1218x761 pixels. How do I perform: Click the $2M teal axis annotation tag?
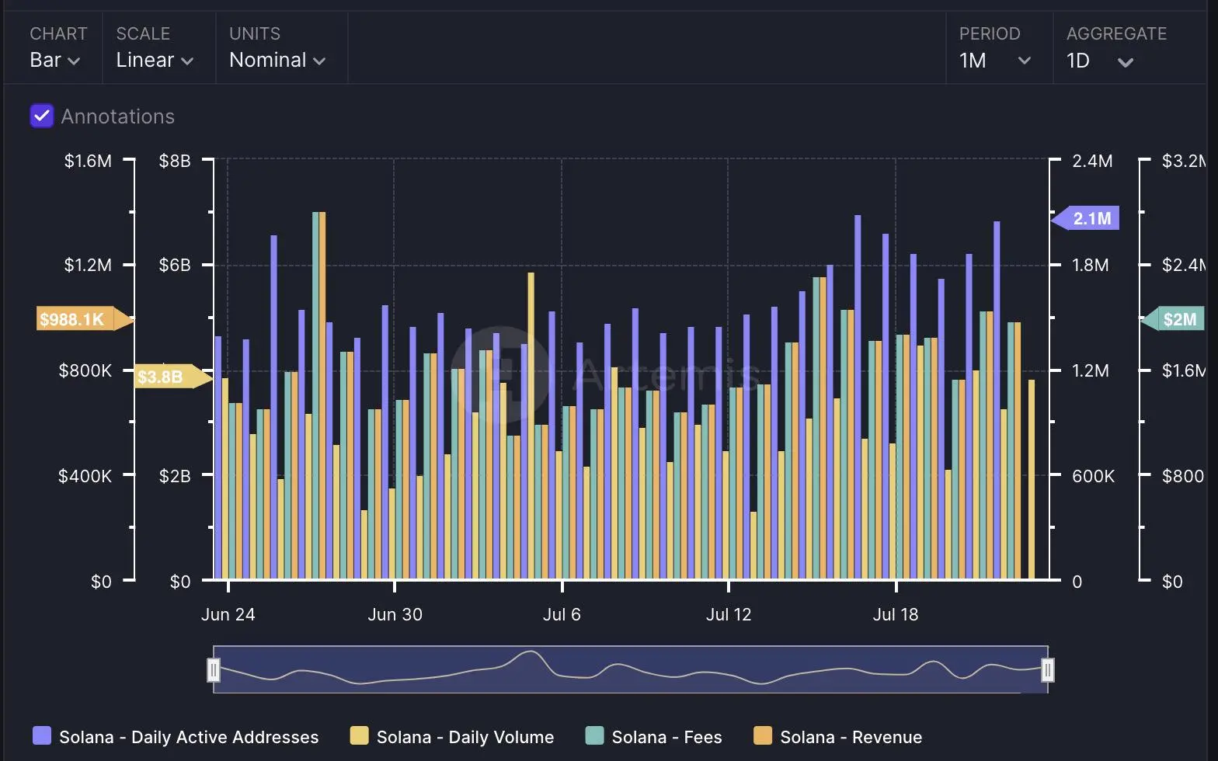pyautogui.click(x=1176, y=319)
